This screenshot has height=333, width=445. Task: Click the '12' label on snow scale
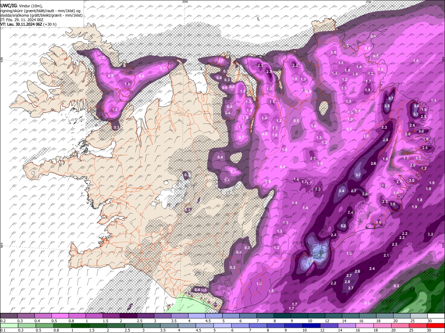click(327, 321)
